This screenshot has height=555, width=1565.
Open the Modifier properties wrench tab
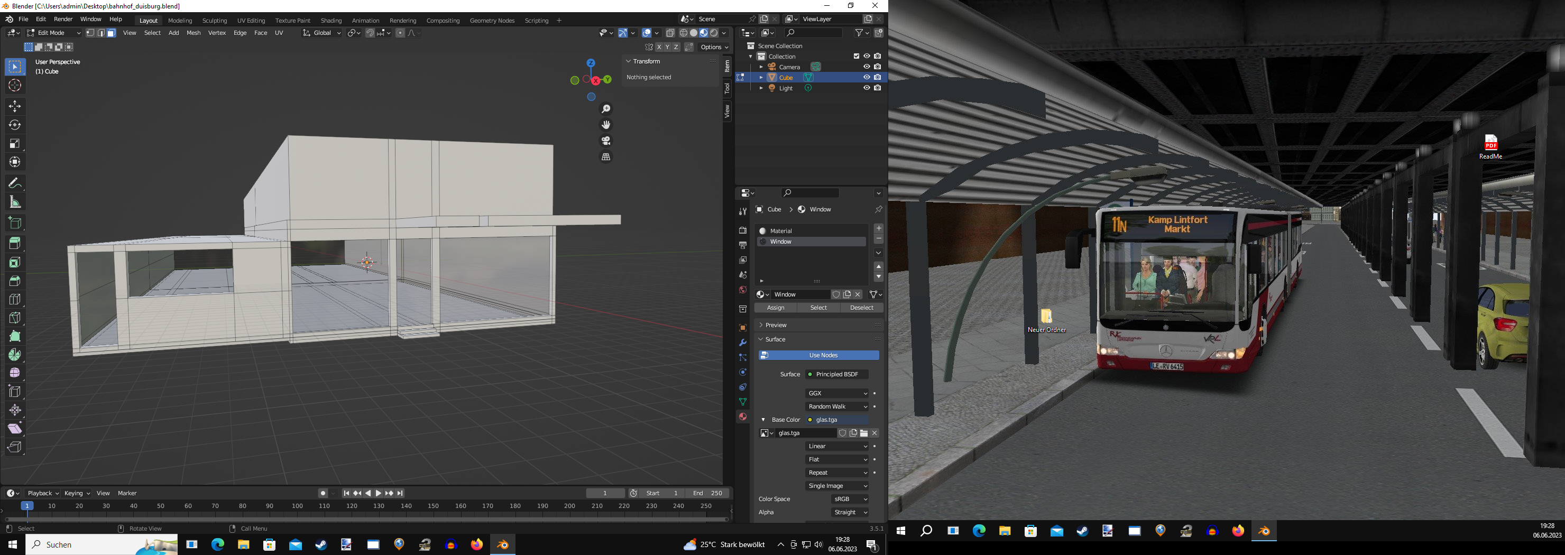pyautogui.click(x=742, y=343)
